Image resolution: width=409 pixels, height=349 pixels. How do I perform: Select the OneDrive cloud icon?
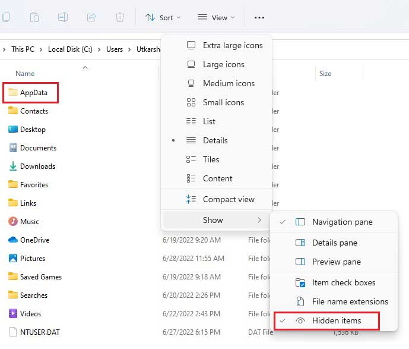(x=13, y=240)
